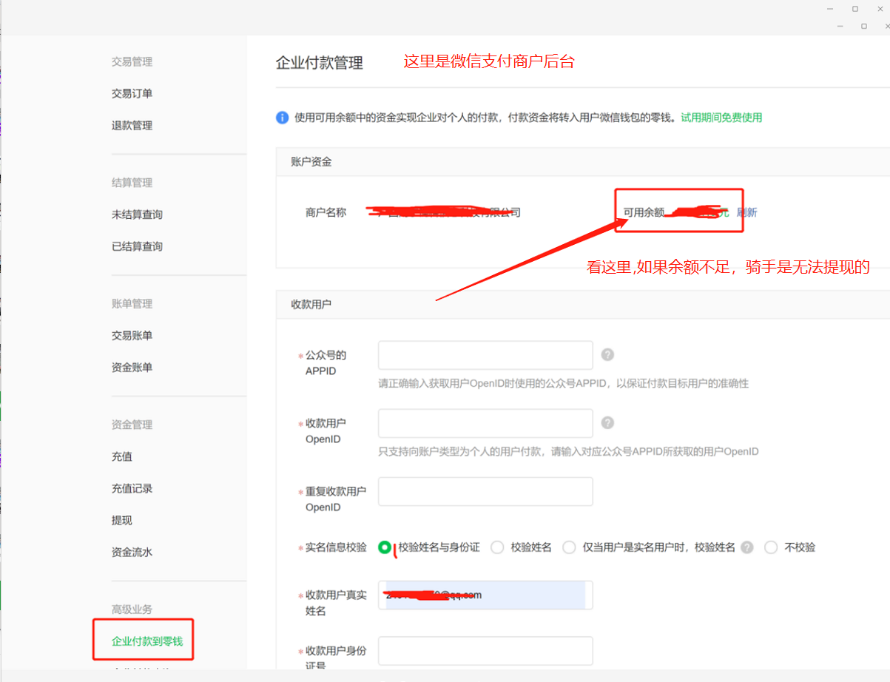This screenshot has height=682, width=890.
Task: Focus the 收款用户身份证号 input field
Action: 485,650
